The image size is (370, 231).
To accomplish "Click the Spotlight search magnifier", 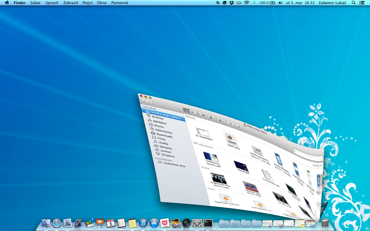I will pos(354,3).
